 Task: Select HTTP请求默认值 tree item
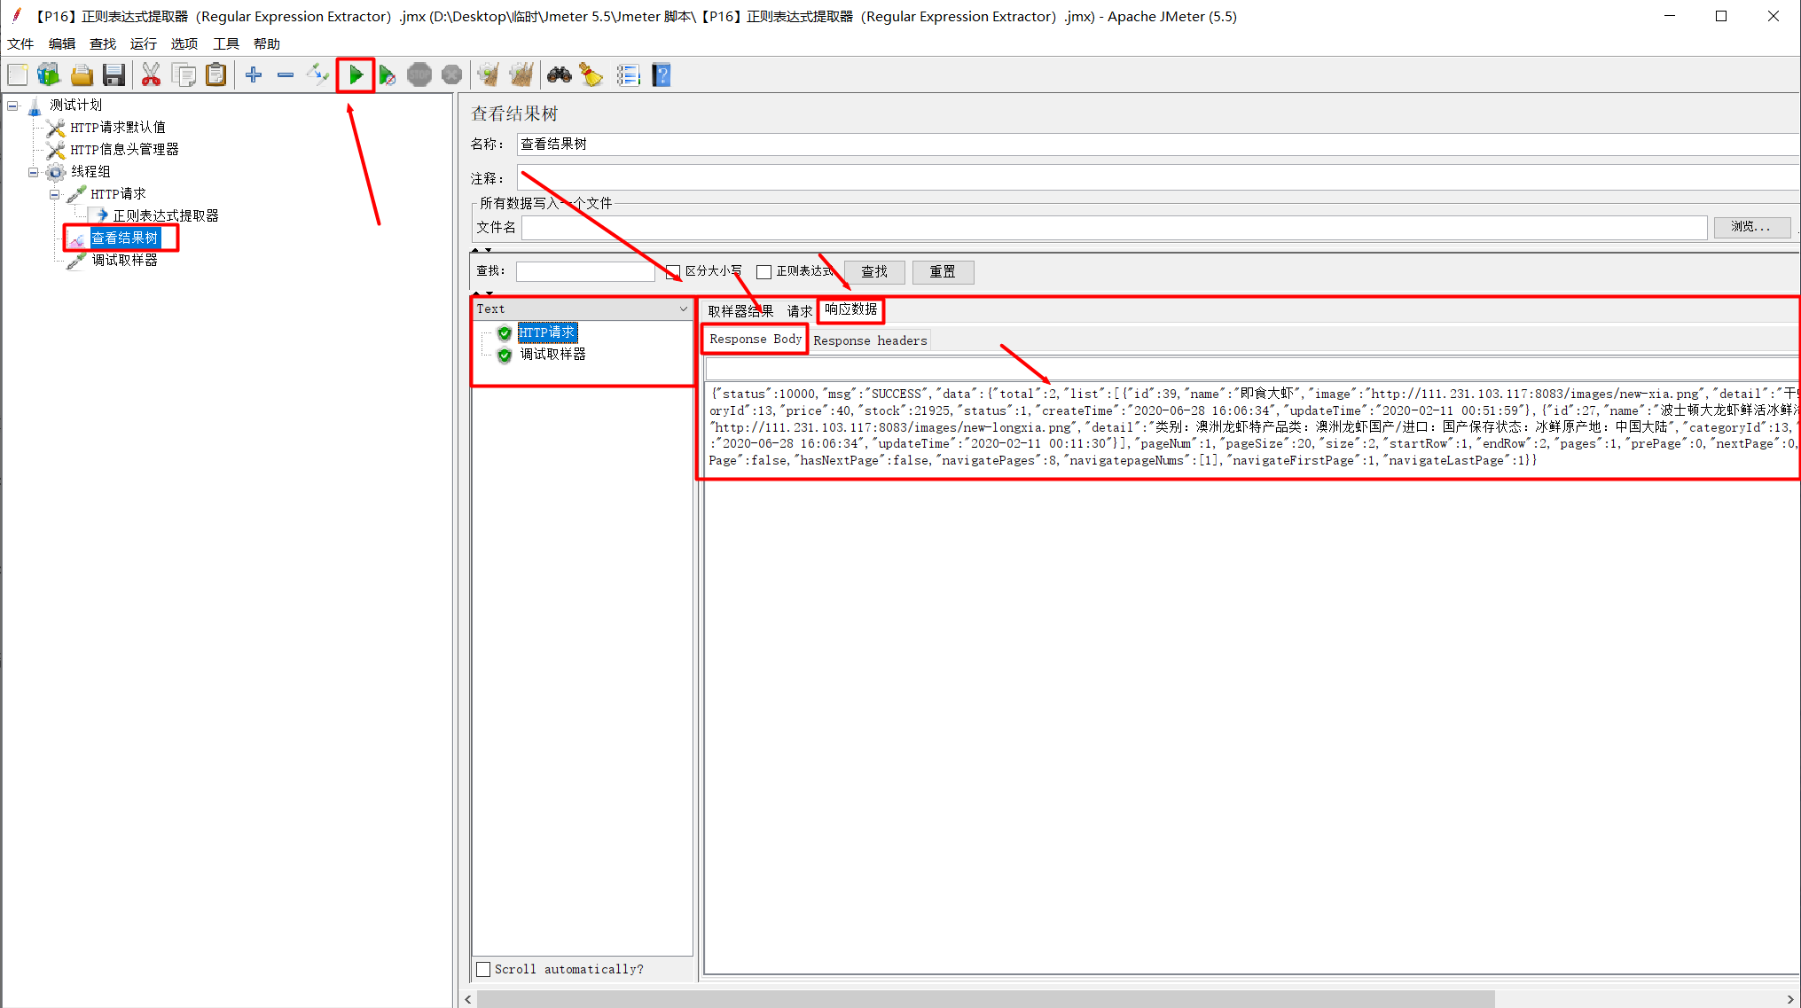(118, 128)
